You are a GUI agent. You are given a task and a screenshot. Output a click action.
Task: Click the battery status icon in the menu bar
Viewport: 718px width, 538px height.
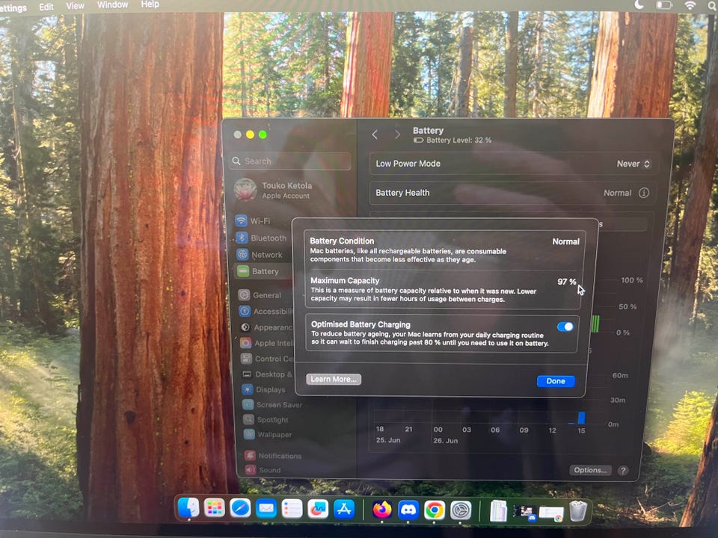tap(664, 5)
